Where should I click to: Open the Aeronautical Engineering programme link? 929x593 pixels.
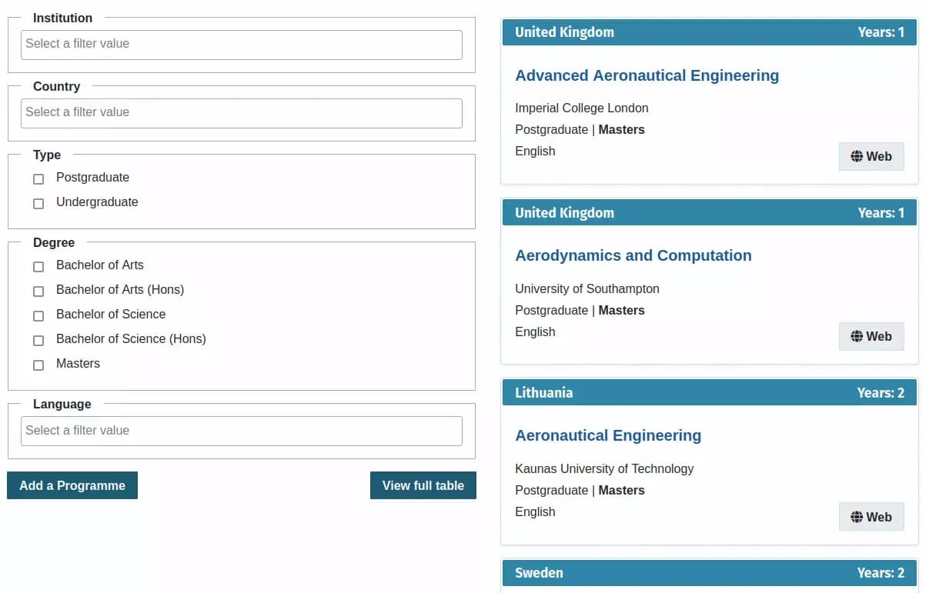coord(608,435)
